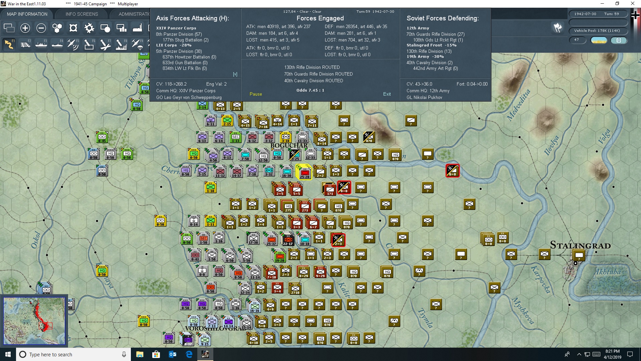
Task: Click GL Nikolai Pukhov leader name
Action: pyautogui.click(x=424, y=98)
